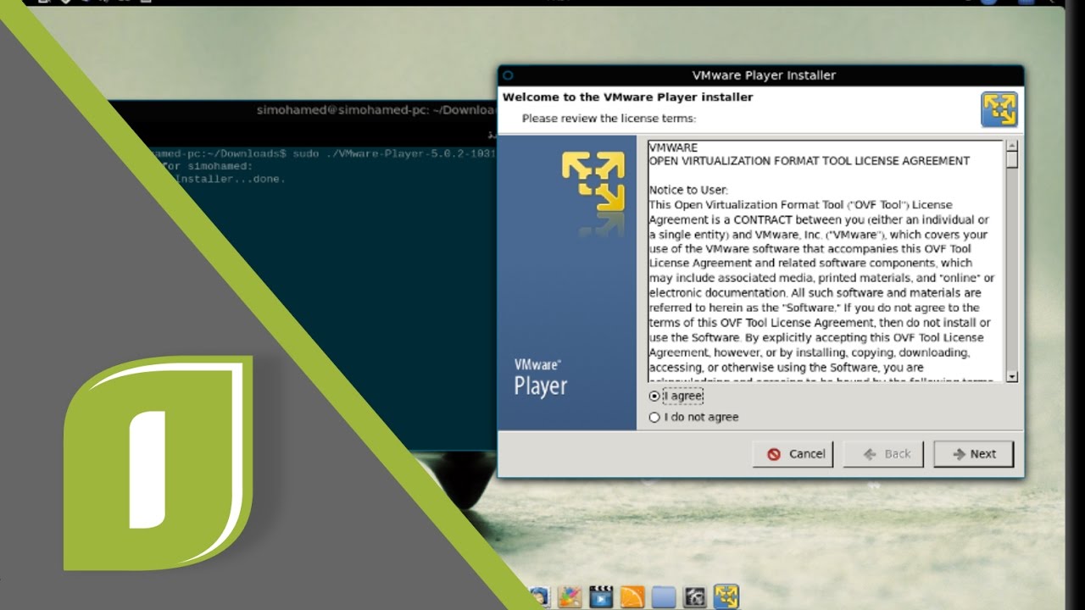
Task: Click the large VMware Player logo in the sidebar
Action: click(x=593, y=180)
